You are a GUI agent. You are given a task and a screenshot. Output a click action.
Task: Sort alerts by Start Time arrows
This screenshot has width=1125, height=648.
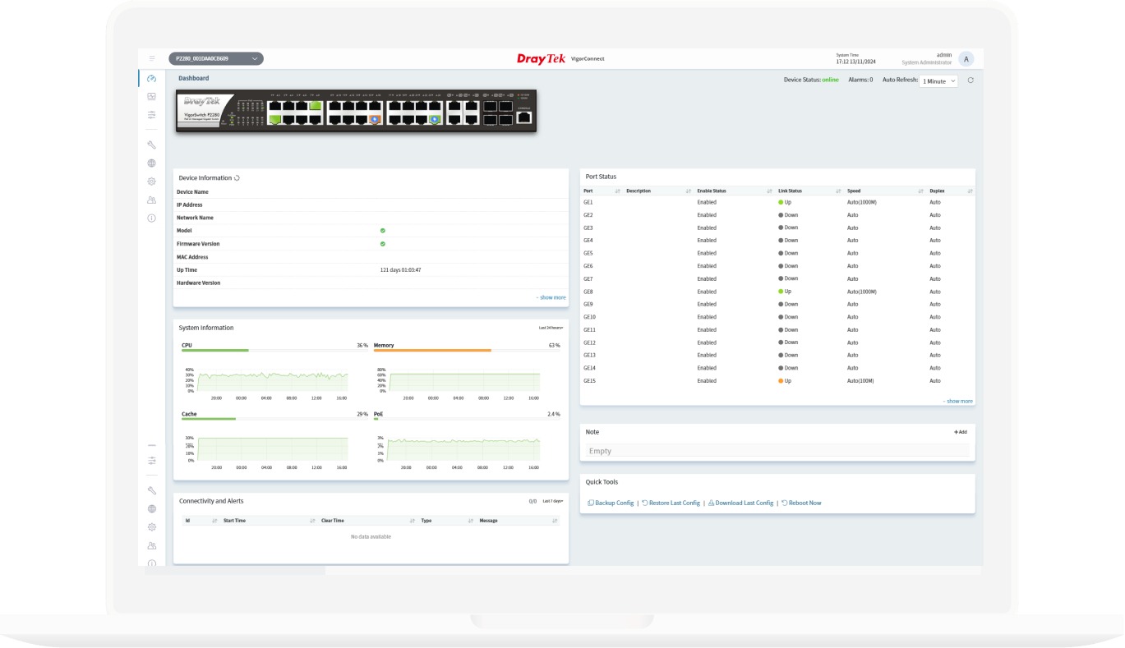click(x=312, y=521)
